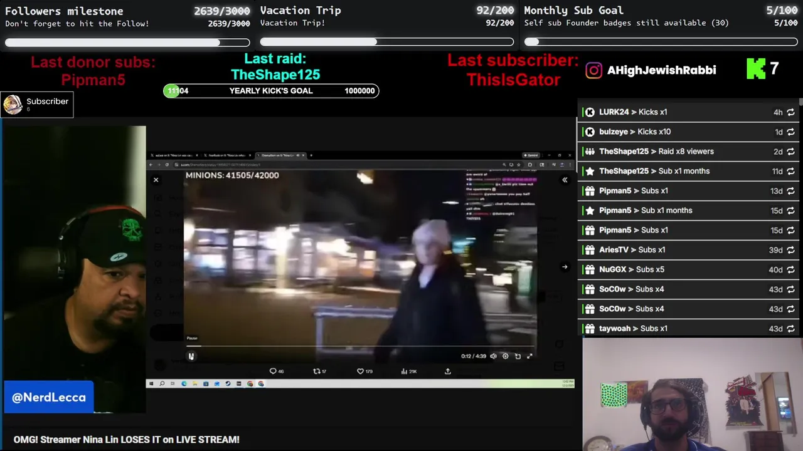Click the AHighJewishRabbi Instagram handle

coord(661,70)
